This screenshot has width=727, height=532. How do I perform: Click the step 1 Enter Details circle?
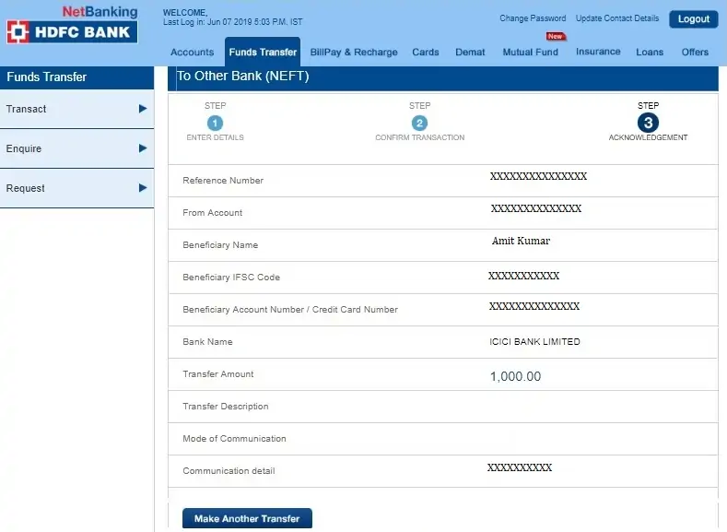pyautogui.click(x=215, y=123)
